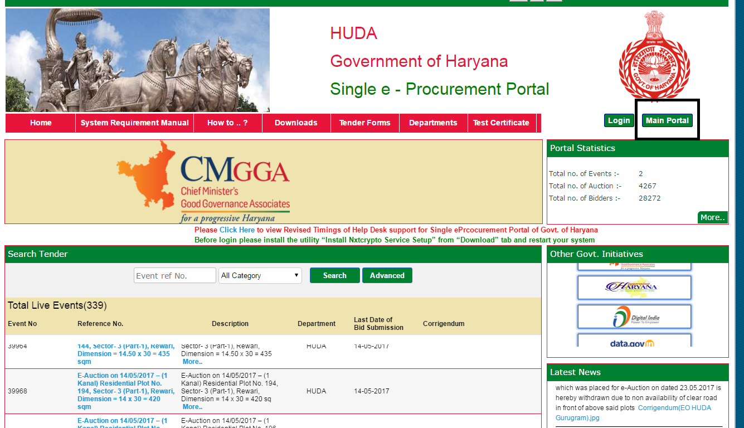Click the Install Nxtcrypto Service Setup notice
Viewport: 744px width, 428px height.
click(x=395, y=240)
